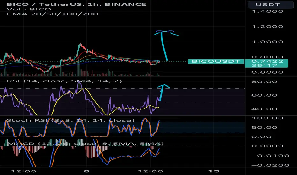Select the 0.7422 current price tag
The height and width of the screenshot is (175, 297).
[x=267, y=61]
